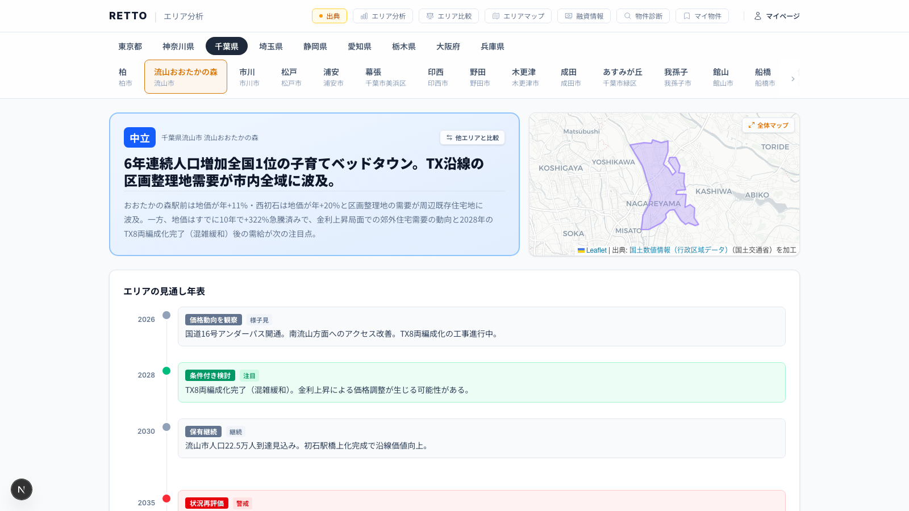This screenshot has width=909, height=511.
Task: Click the card icon in 融資情報 button
Action: point(569,16)
